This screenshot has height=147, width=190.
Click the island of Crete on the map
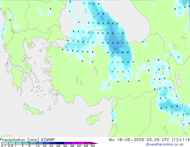pyautogui.click(x=33, y=109)
